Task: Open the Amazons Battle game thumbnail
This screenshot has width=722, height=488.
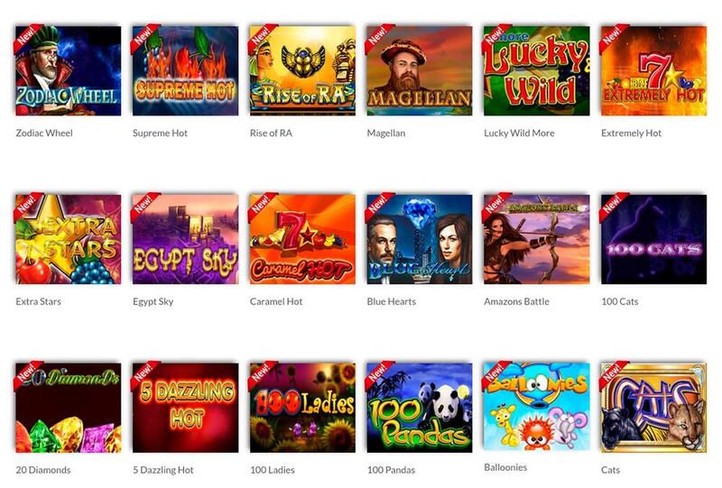Action: pos(536,239)
